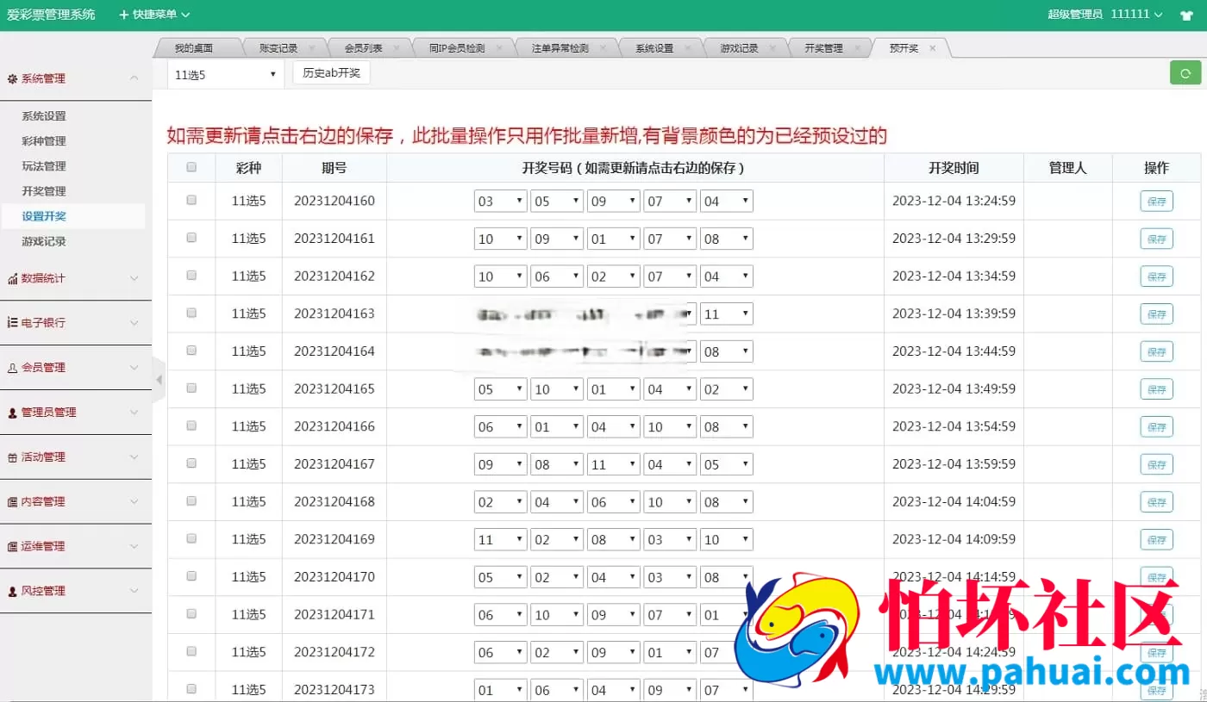The width and height of the screenshot is (1207, 702).
Task: Check the checkbox for period 20231204160
Action: [191, 201]
